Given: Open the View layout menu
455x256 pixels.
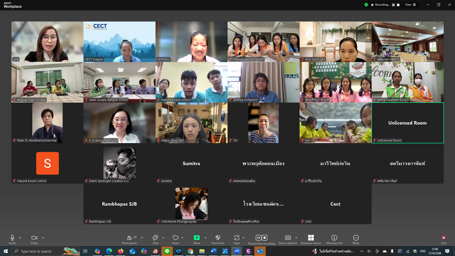Looking at the screenshot, I should pyautogui.click(x=410, y=5).
